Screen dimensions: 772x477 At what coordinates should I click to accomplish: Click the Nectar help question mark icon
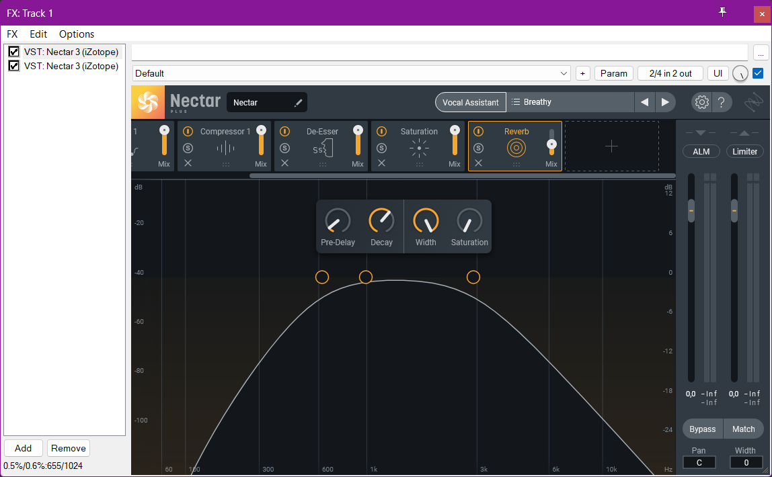[x=721, y=102]
